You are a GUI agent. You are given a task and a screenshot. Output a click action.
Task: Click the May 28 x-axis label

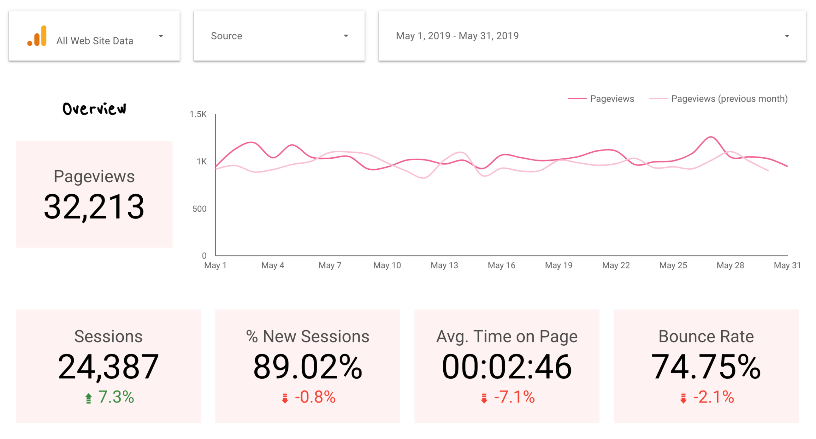[x=730, y=265]
